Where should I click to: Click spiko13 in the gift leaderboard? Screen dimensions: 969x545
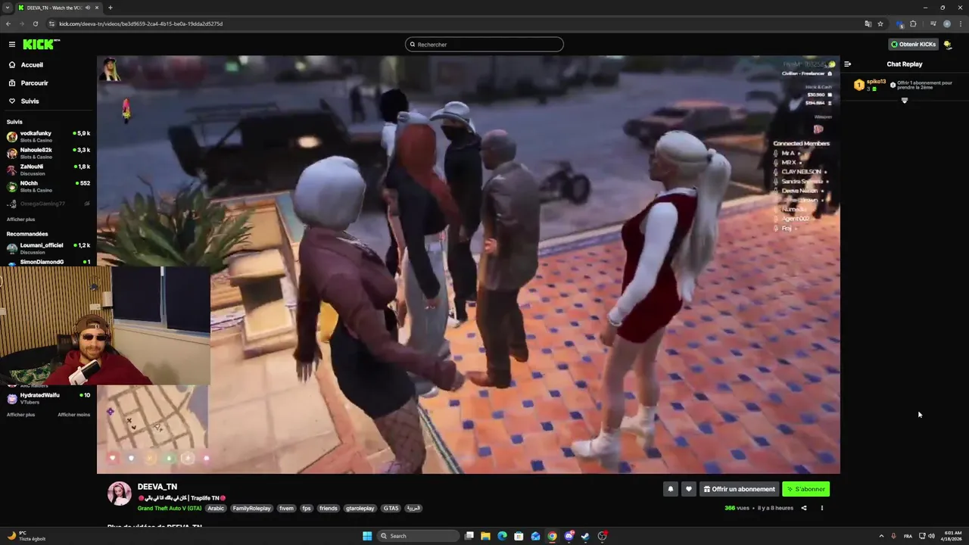coord(876,82)
